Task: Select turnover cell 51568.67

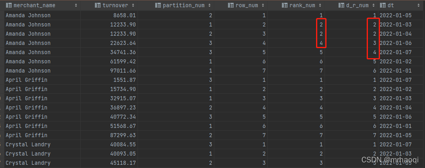Action: click(123, 126)
